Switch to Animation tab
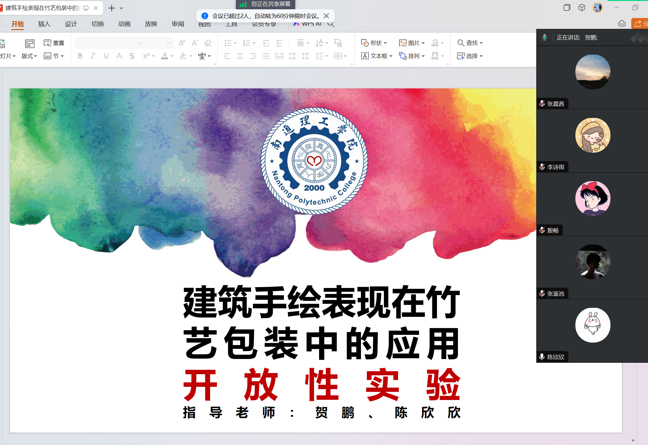The height and width of the screenshot is (445, 648). (x=124, y=24)
